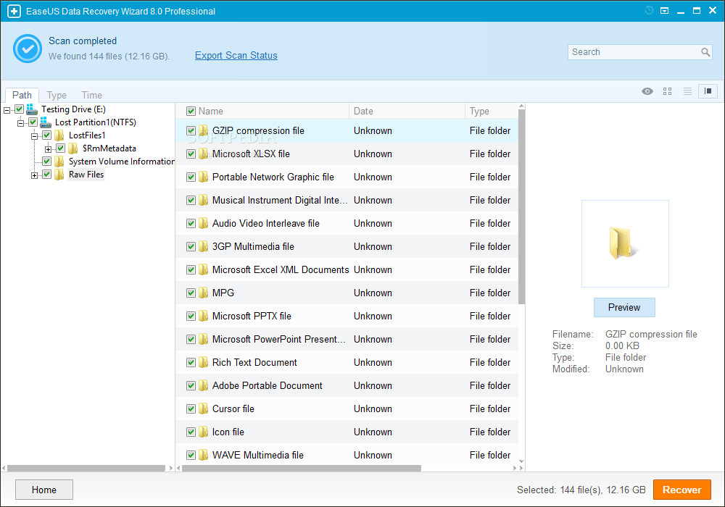Click the tree panel horizontal scrollbar
725x507 pixels.
[86, 468]
